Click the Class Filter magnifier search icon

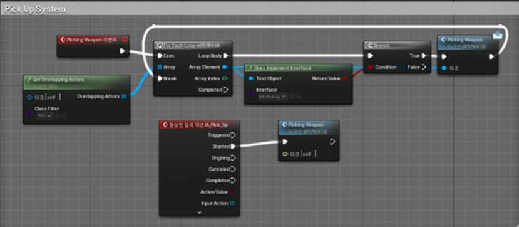[64, 116]
